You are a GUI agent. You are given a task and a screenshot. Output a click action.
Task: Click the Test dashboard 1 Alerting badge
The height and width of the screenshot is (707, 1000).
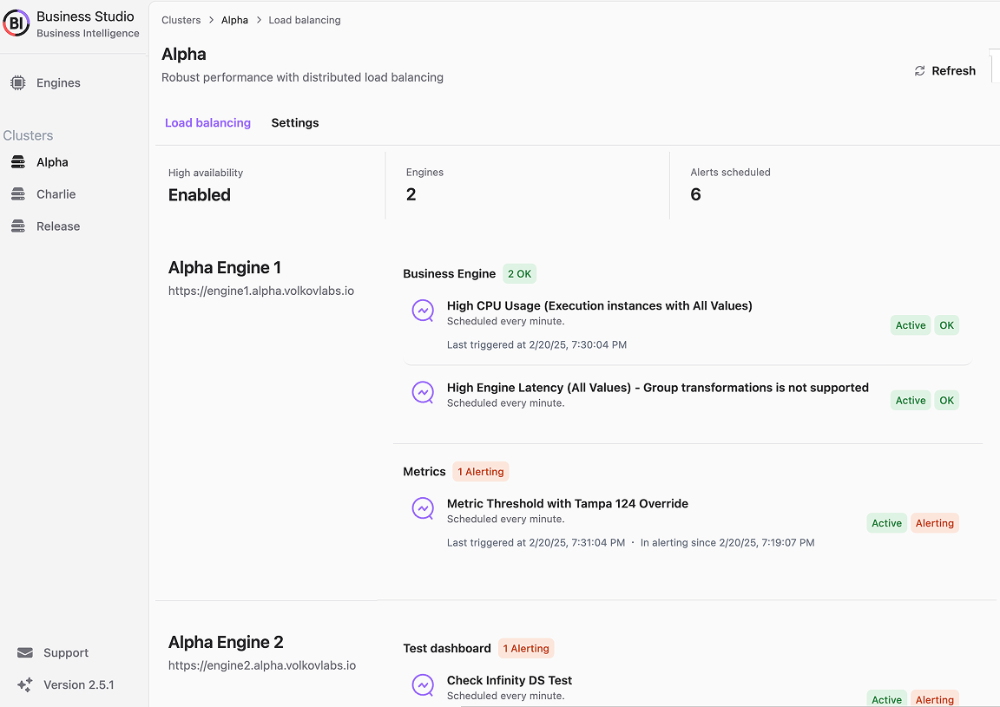tap(526, 648)
